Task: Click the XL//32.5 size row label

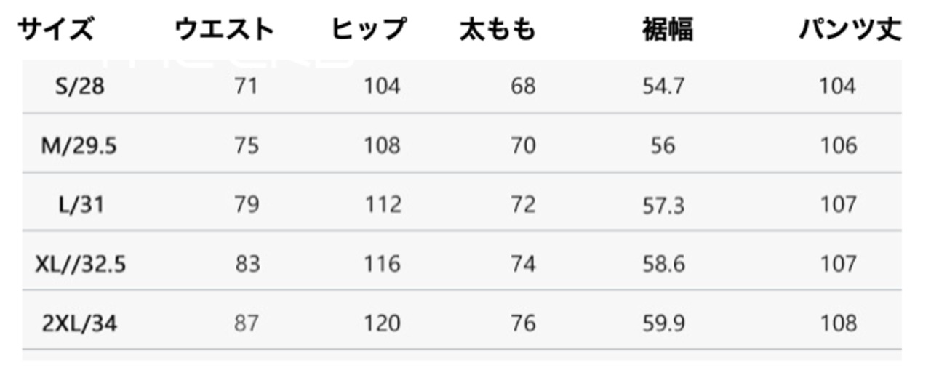Action: coord(80,264)
